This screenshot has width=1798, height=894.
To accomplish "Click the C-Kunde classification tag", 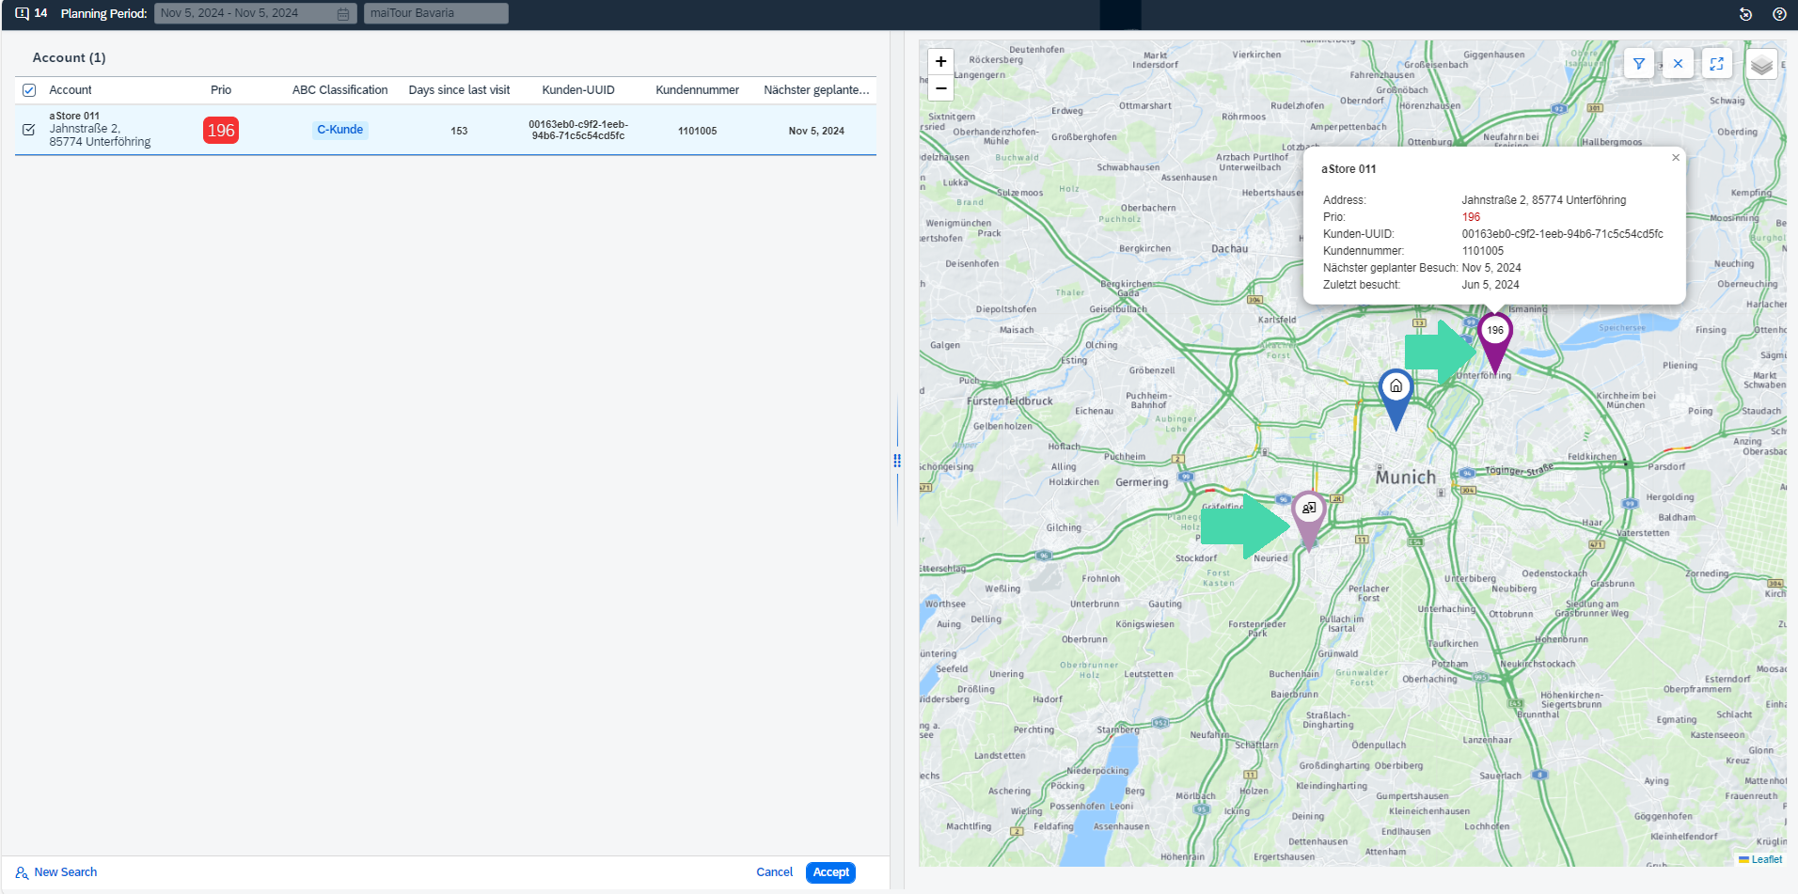I will point(339,130).
